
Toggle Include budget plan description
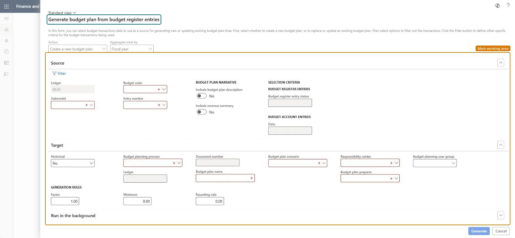201,96
